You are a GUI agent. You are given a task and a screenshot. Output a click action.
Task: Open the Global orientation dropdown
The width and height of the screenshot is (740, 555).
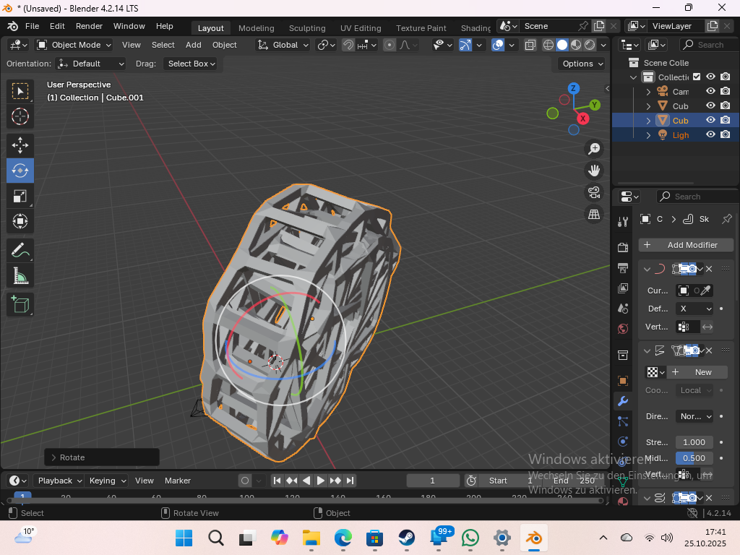(283, 45)
